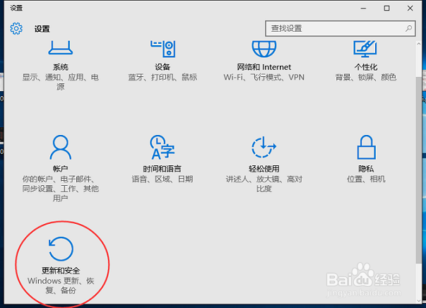Maximize the 设置 window
This screenshot has height=308, width=426.
(386, 8)
